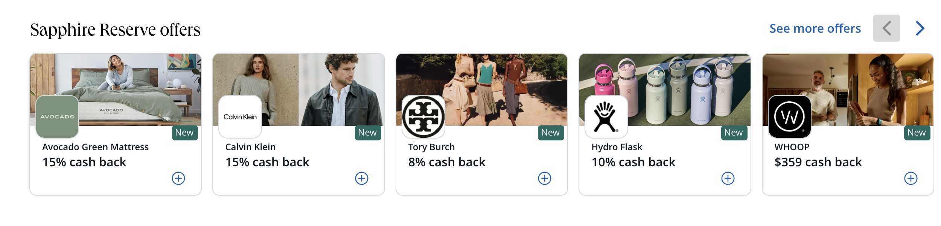Select the Hydro Flask 10% cash back text
Screen dimensions: 941x226
tap(633, 162)
